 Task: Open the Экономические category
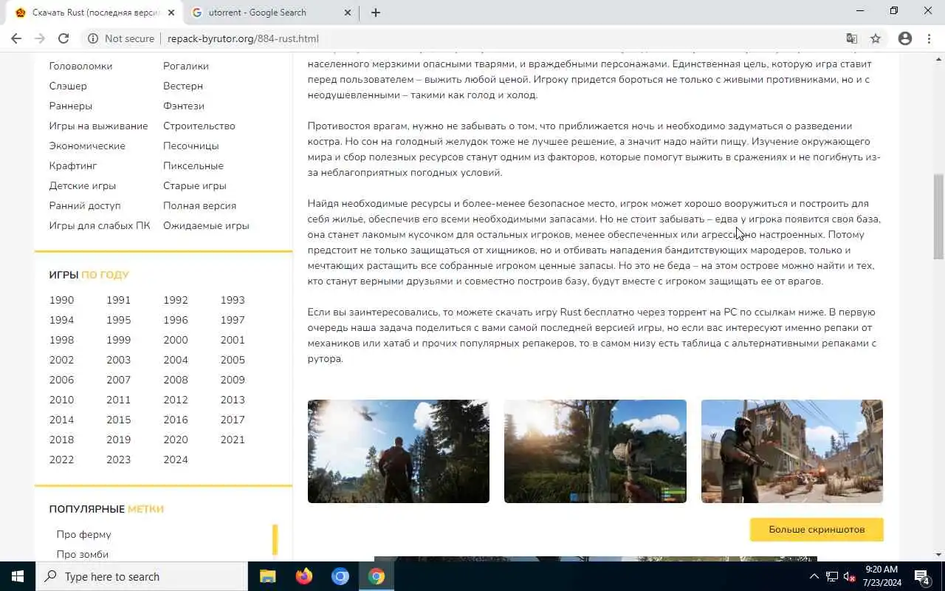point(87,146)
